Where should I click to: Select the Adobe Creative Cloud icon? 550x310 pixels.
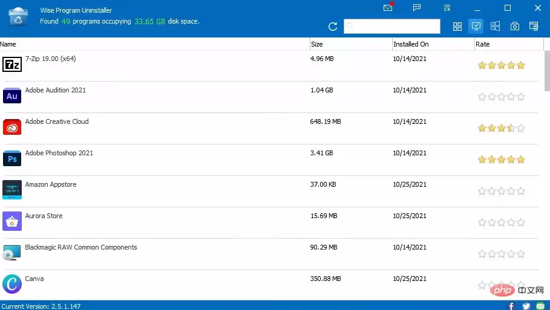pyautogui.click(x=12, y=127)
